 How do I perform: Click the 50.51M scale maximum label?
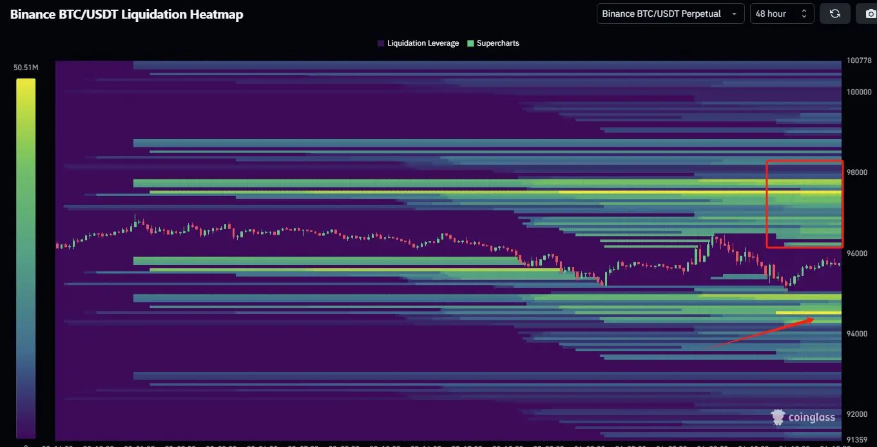pos(26,67)
